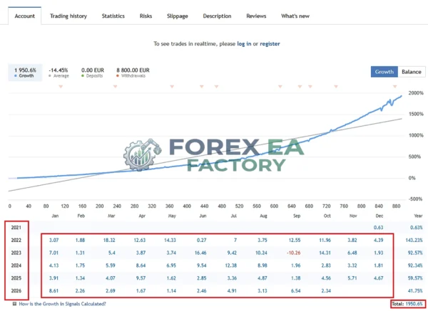The image size is (428, 311).
Task: Click the 92.57% yearly total for 2023
Action: pyautogui.click(x=415, y=253)
